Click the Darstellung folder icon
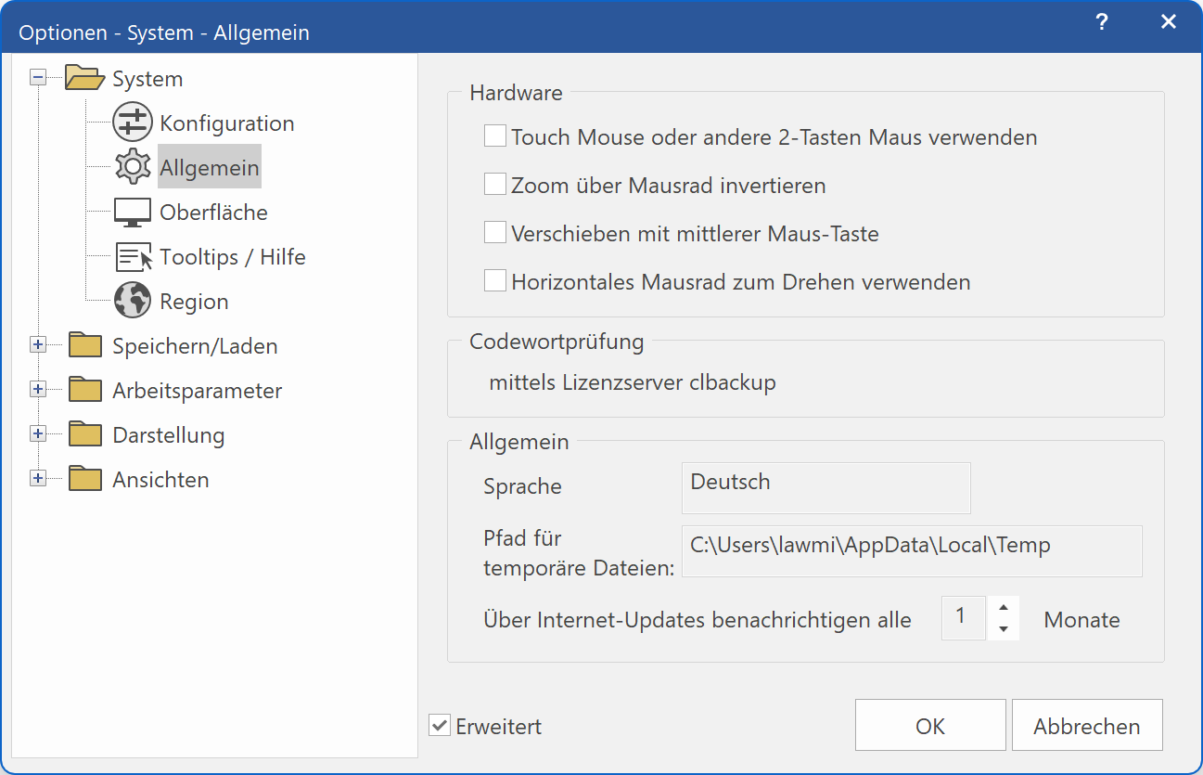Image resolution: width=1203 pixels, height=775 pixels. [x=84, y=434]
